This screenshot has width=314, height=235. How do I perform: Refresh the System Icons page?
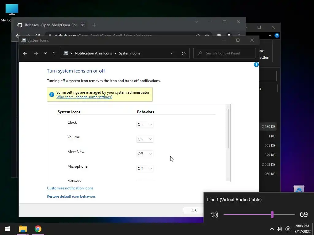[183, 53]
